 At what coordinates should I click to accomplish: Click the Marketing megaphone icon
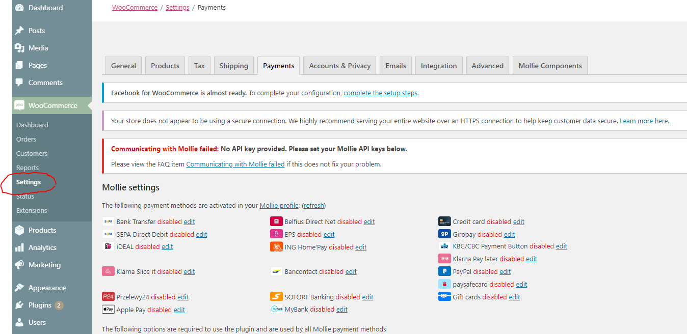[19, 265]
